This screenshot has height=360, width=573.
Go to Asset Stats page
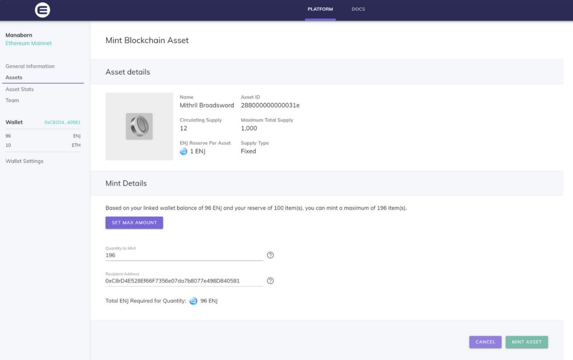pos(20,89)
